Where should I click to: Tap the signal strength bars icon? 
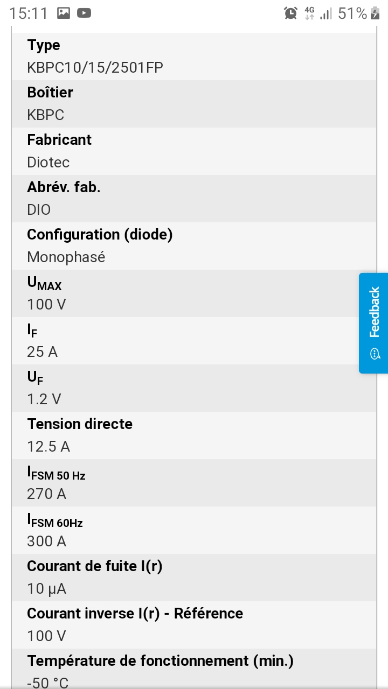(325, 13)
